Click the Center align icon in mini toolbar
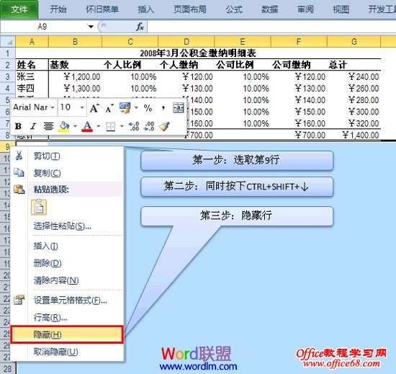 pyautogui.click(x=48, y=126)
